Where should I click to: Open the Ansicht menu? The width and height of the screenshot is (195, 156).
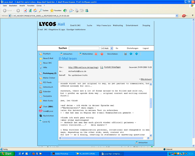pyautogui.click(x=22, y=6)
